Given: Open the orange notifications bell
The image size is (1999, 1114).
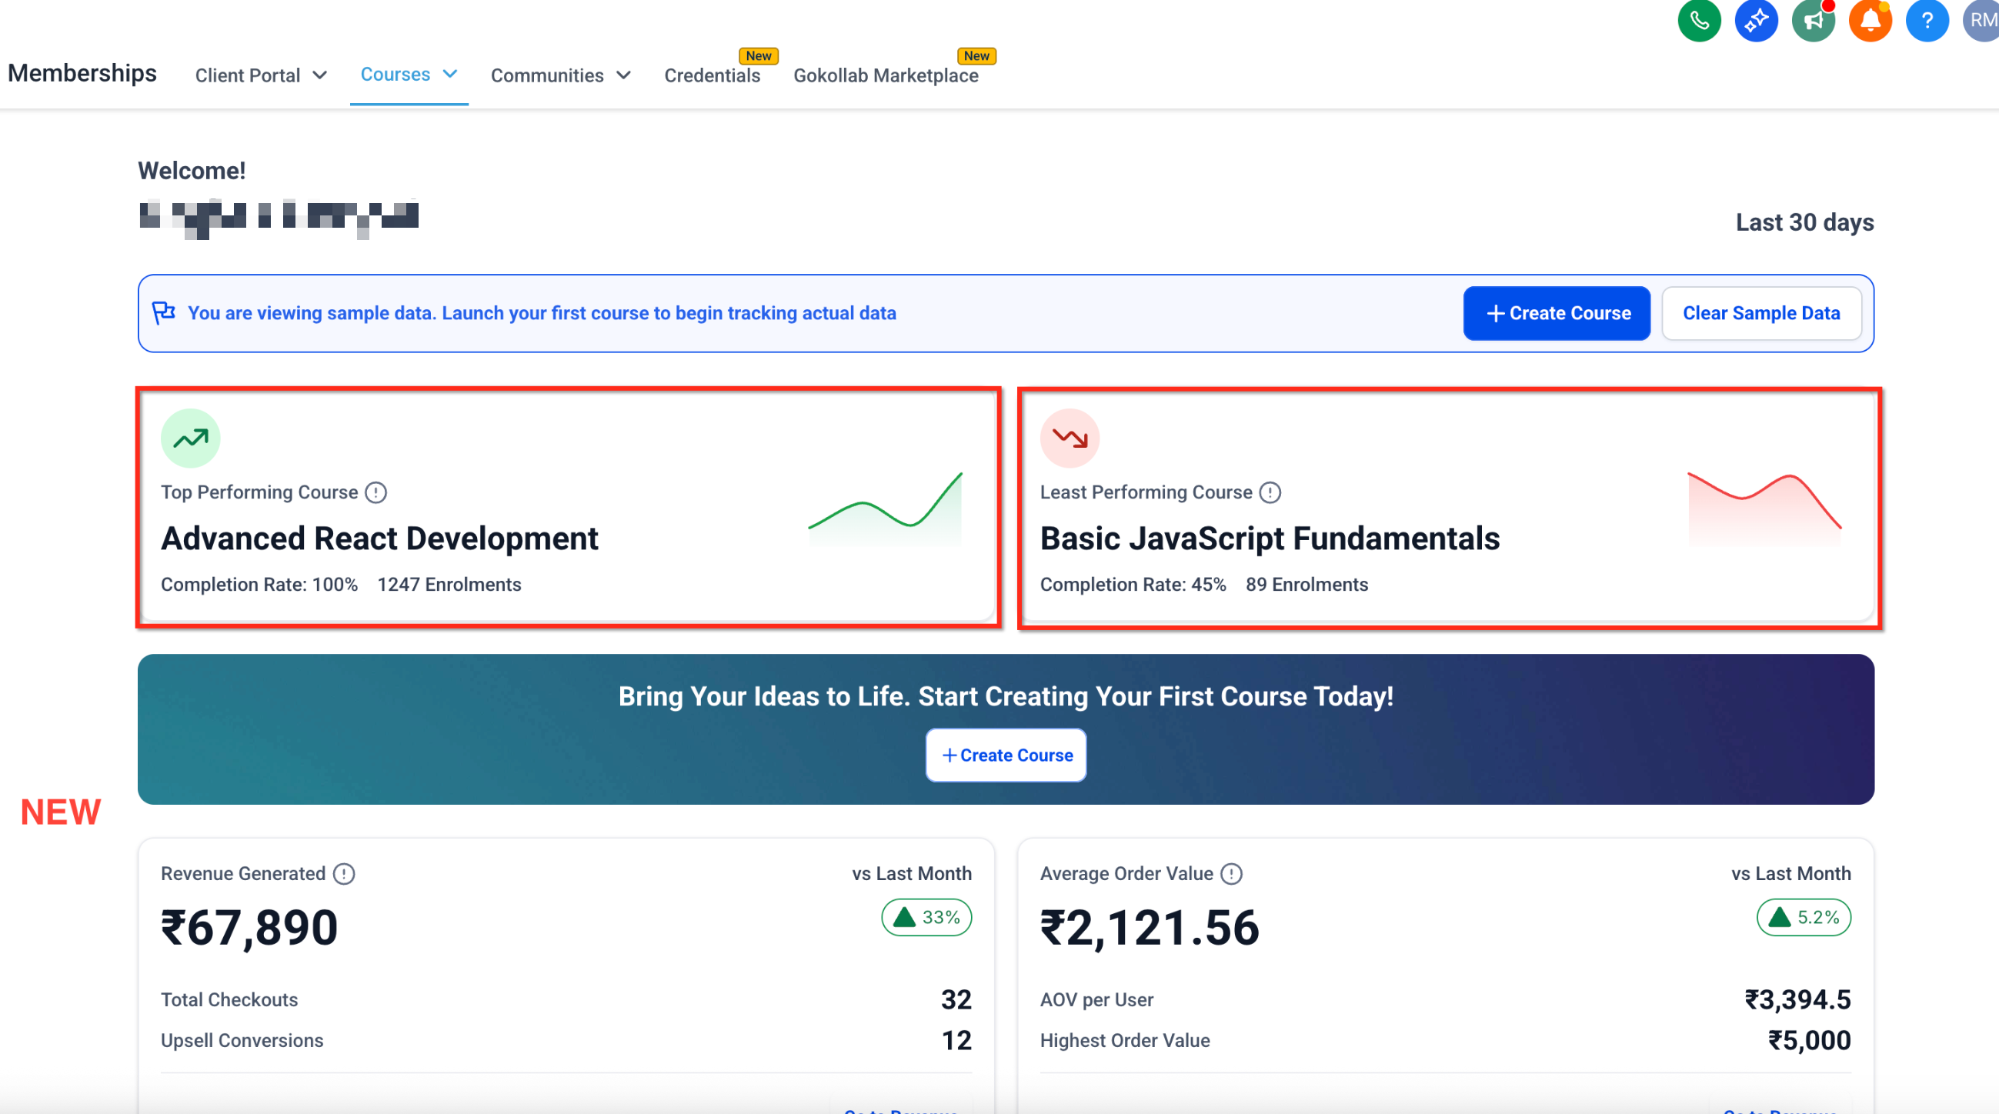Looking at the screenshot, I should [x=1871, y=20].
